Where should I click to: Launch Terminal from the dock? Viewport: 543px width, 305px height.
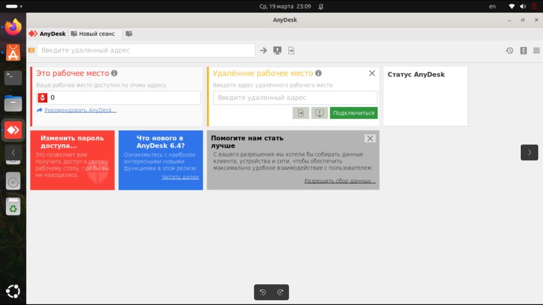pos(13,78)
